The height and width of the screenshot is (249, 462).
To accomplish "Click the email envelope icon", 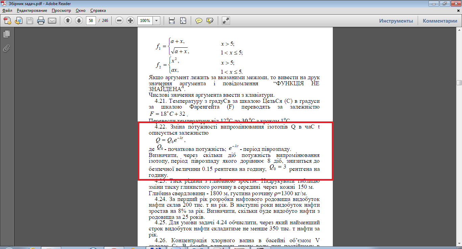I will point(52,21).
